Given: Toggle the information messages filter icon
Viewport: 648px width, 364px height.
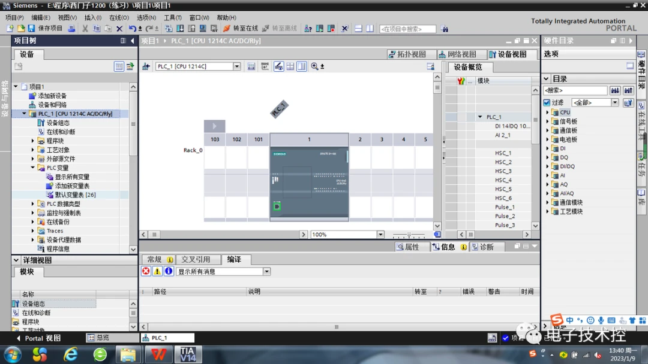Looking at the screenshot, I should pos(168,271).
